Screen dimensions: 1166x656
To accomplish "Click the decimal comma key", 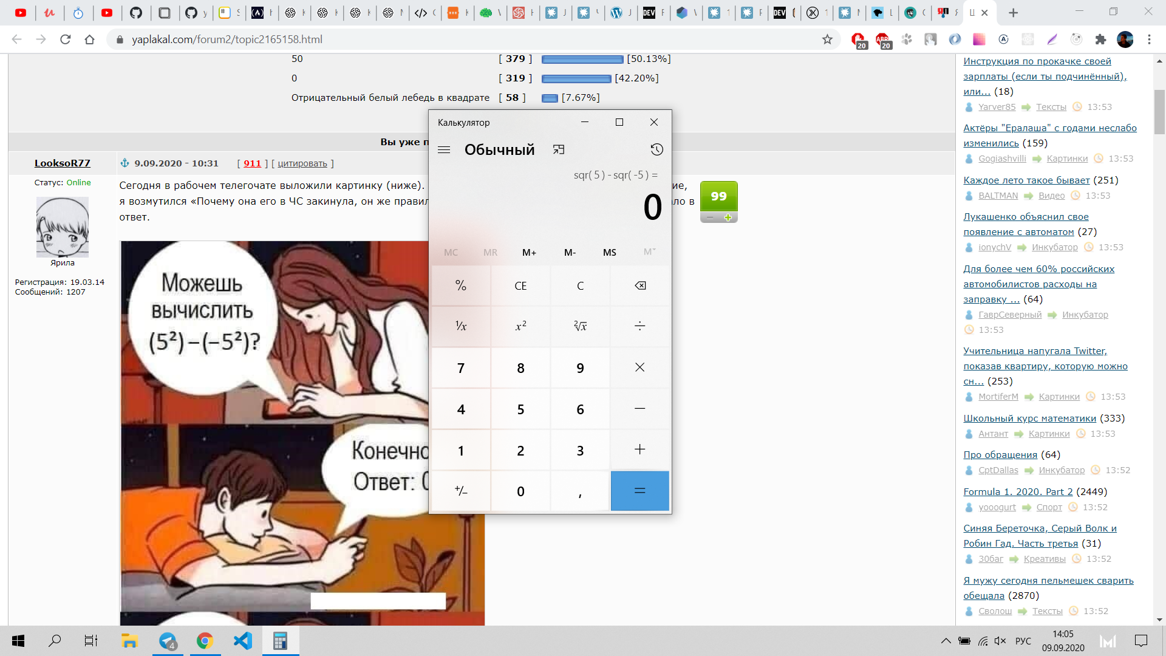I will [580, 491].
